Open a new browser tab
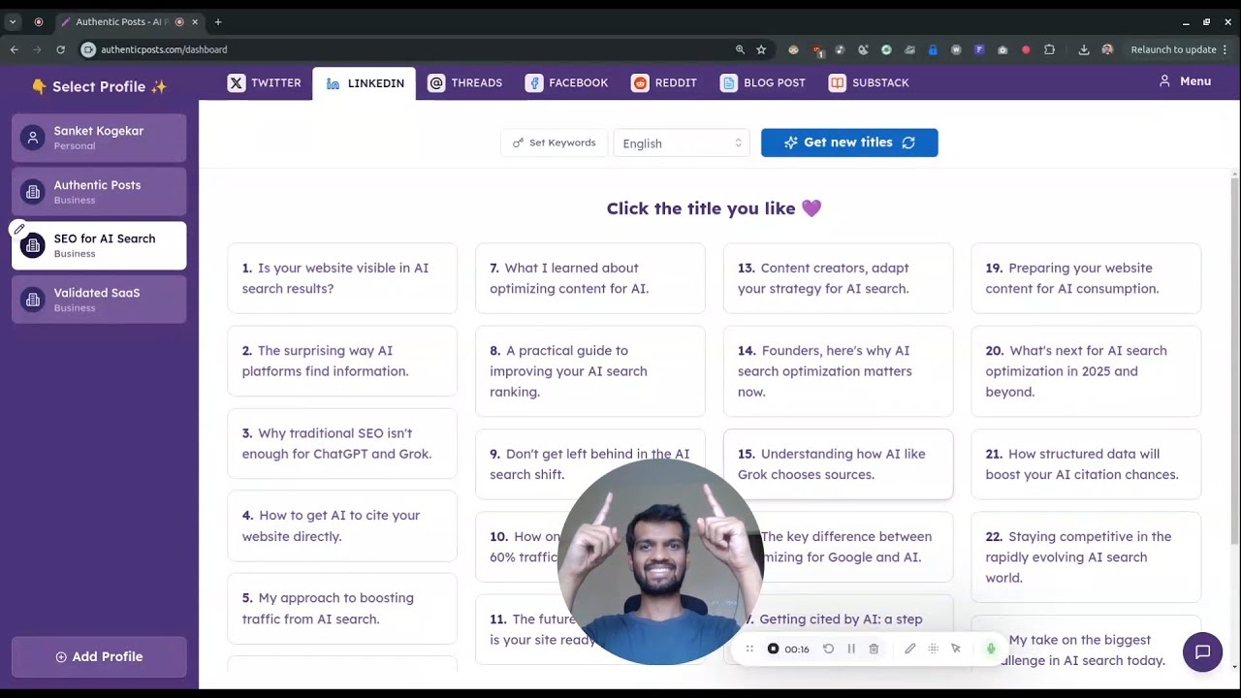The width and height of the screenshot is (1241, 698). pos(218,21)
